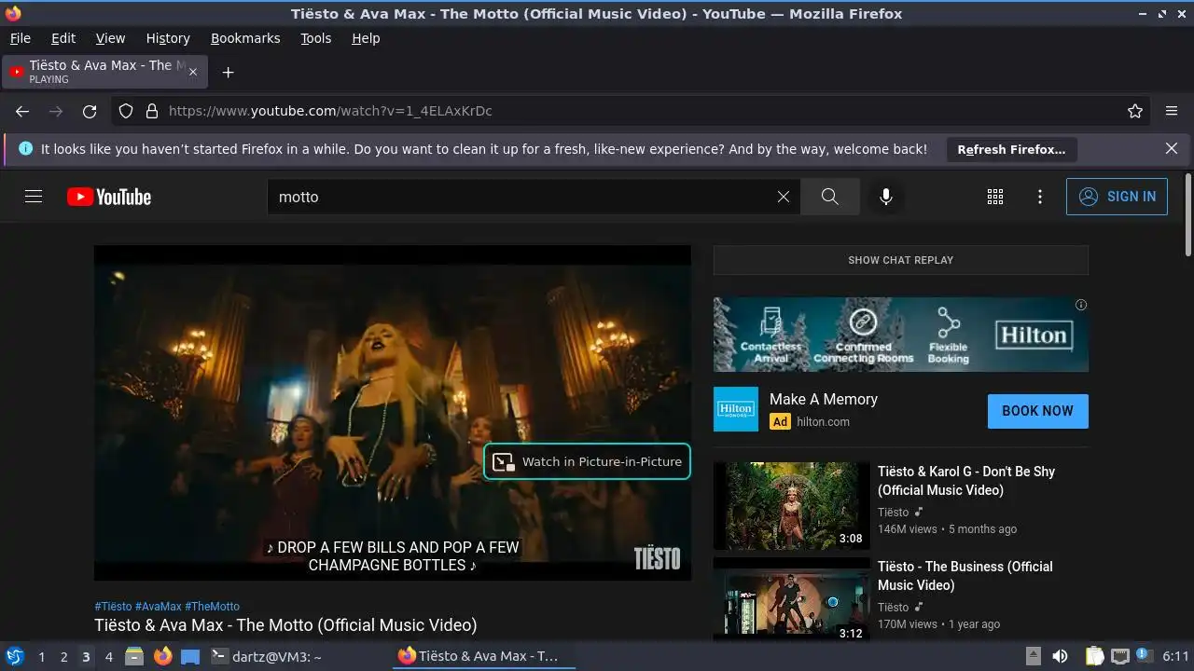The image size is (1194, 671).
Task: Open the View menu
Action: coord(110,38)
